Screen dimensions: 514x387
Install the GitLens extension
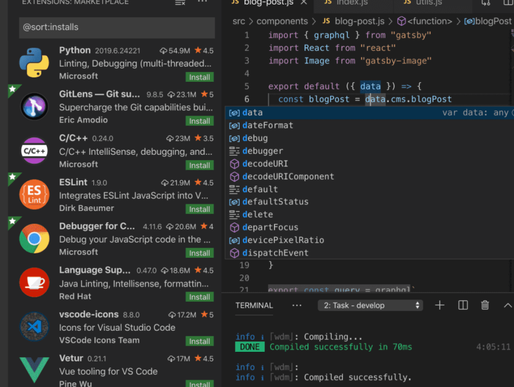click(x=199, y=121)
